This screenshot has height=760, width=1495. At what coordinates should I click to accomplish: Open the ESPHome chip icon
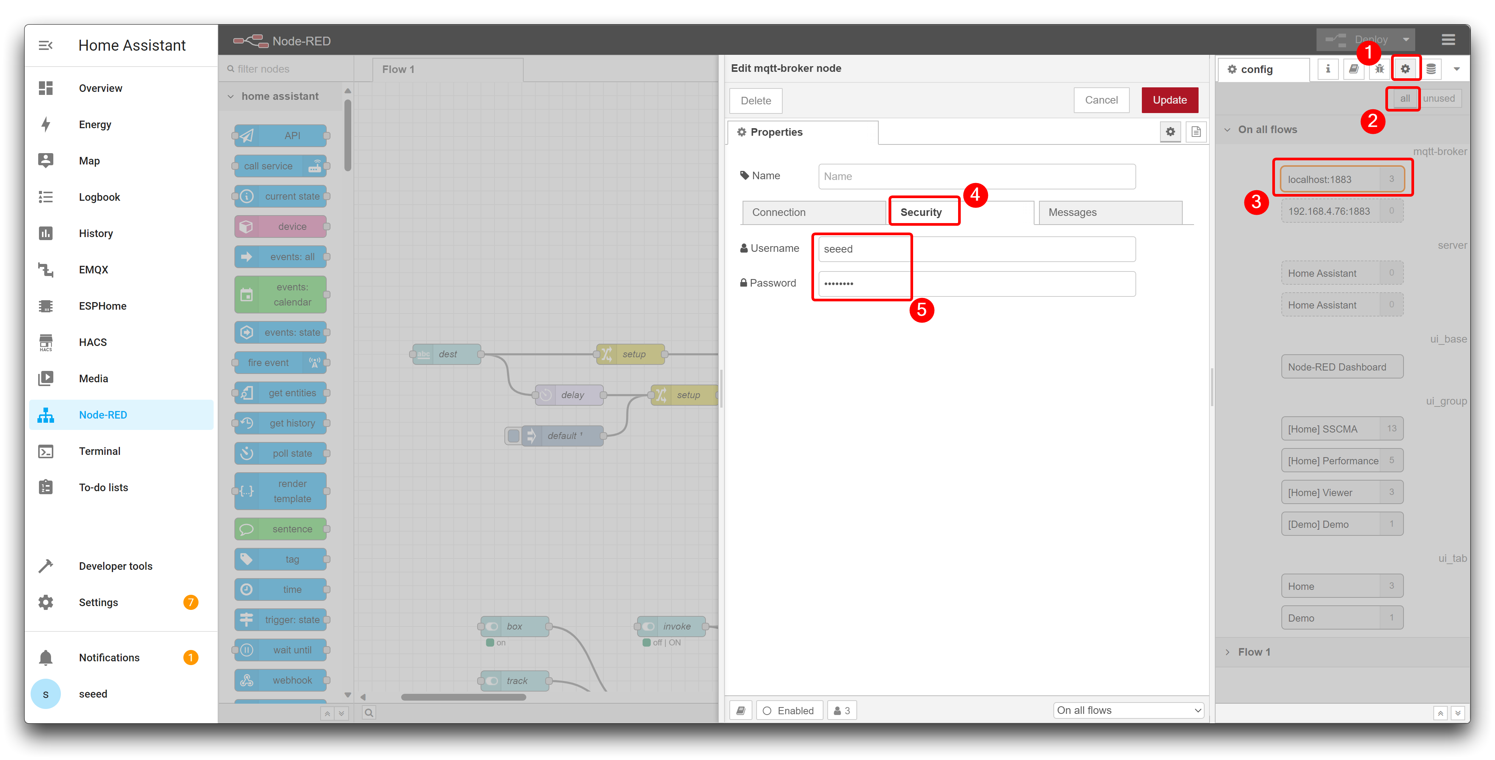[46, 306]
